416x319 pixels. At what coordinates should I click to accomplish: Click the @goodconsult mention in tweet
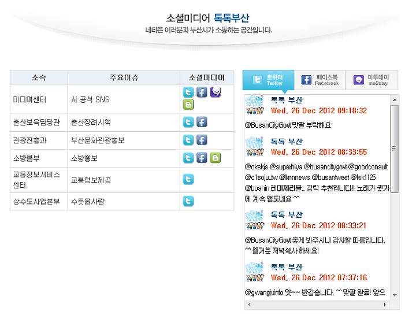[x=367, y=167]
